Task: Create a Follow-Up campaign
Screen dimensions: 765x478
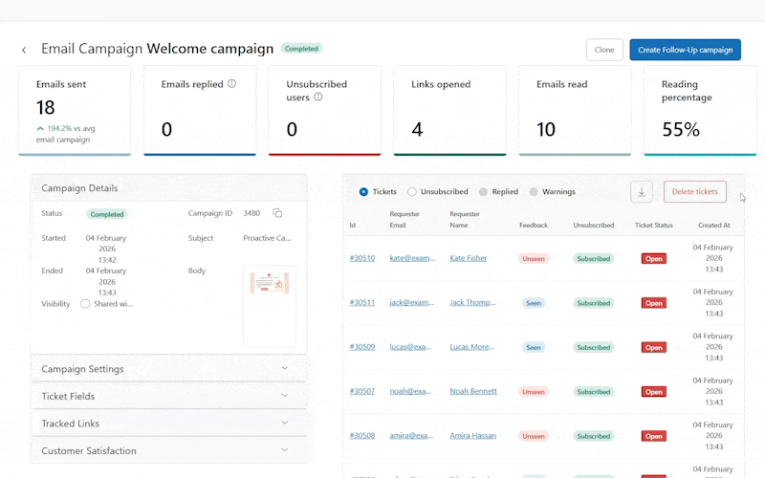Action: point(685,50)
